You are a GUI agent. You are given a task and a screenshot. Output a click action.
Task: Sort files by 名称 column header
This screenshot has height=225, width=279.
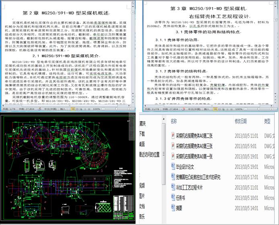(174, 121)
